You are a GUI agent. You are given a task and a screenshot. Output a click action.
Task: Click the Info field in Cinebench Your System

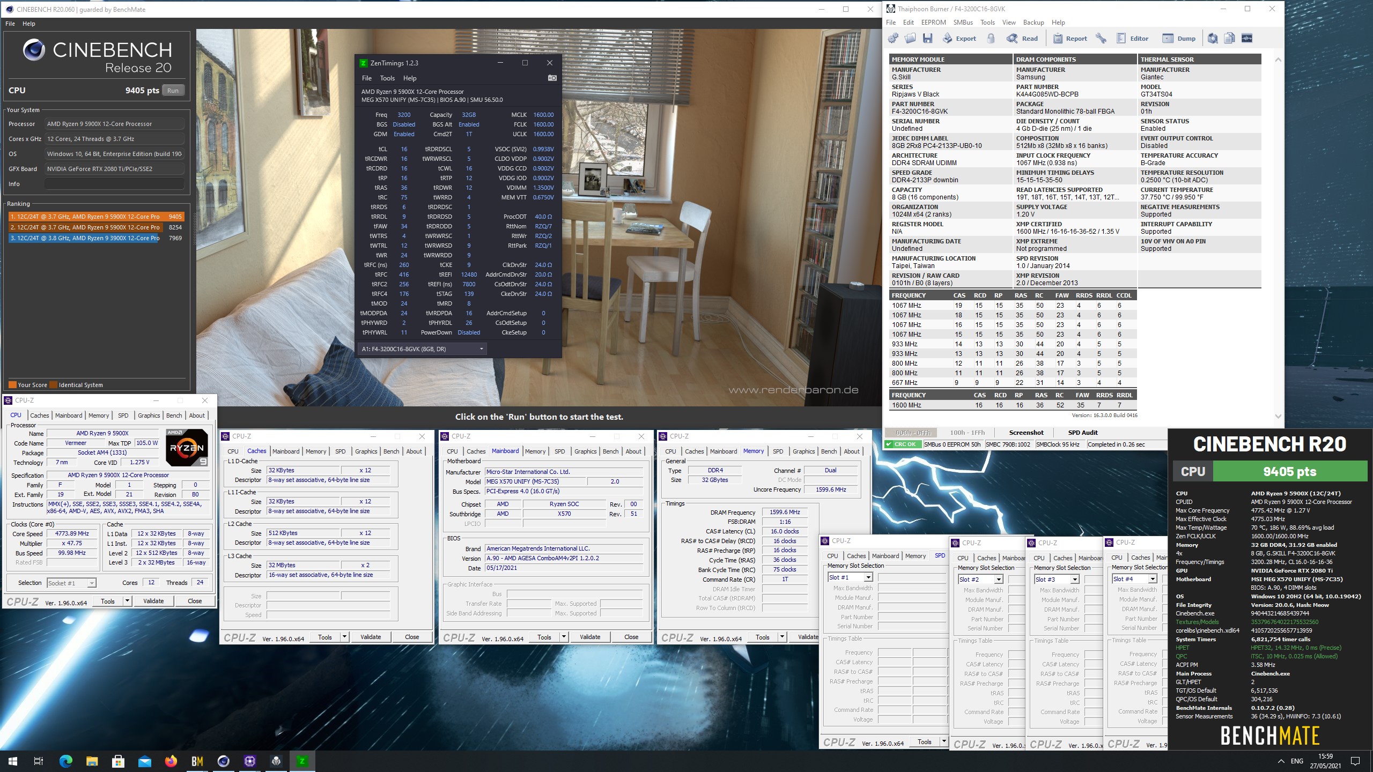coord(114,184)
